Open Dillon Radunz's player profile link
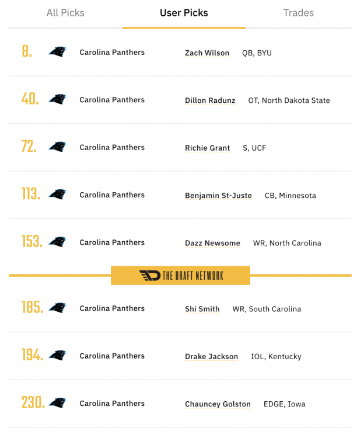The width and height of the screenshot is (357, 438). [210, 100]
